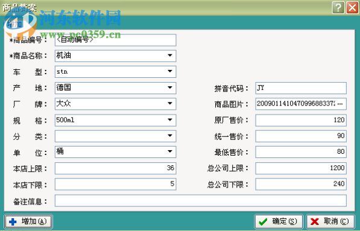Screen dimensions: 360x231
Task: Click the 原厂售价 field with 120
Action: tap(301, 120)
